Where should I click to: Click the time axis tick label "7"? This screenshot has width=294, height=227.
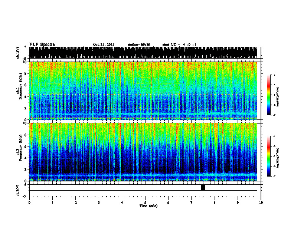point(192,203)
